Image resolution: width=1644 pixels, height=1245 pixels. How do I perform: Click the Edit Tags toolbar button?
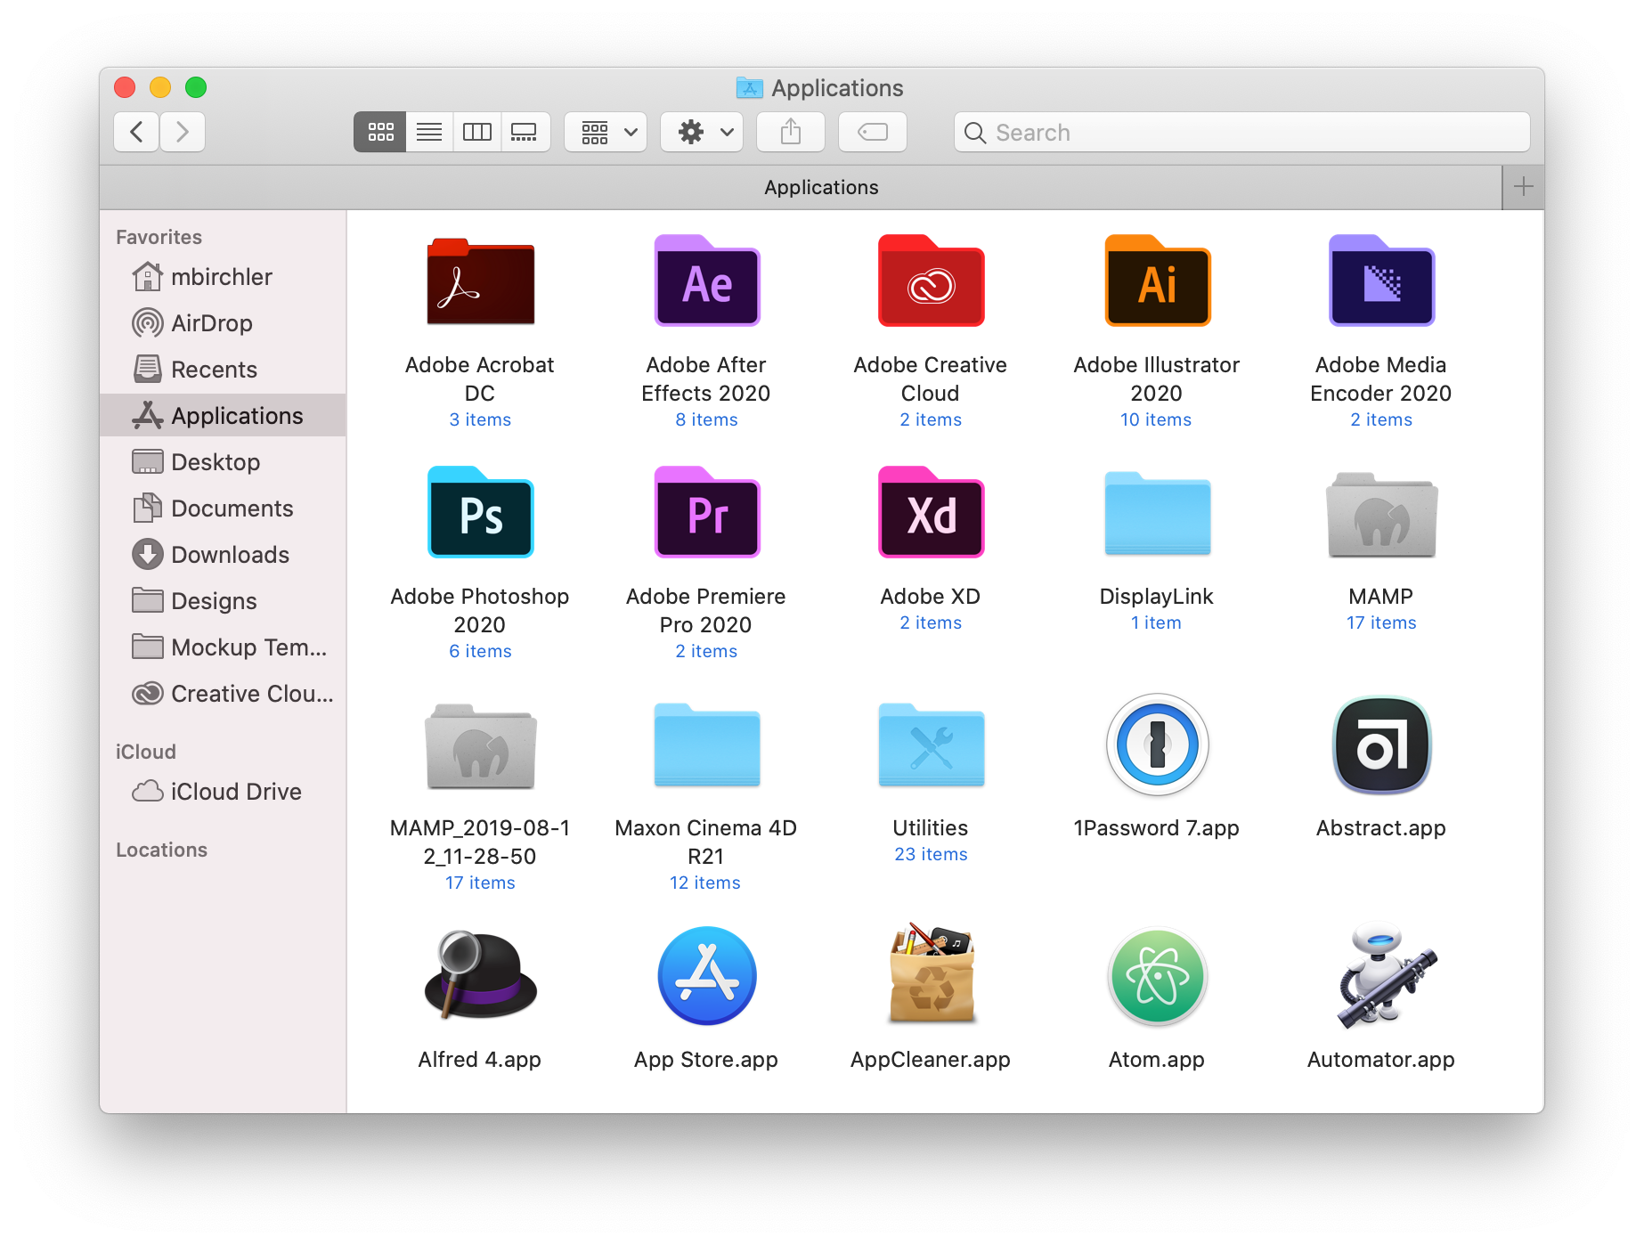click(873, 133)
